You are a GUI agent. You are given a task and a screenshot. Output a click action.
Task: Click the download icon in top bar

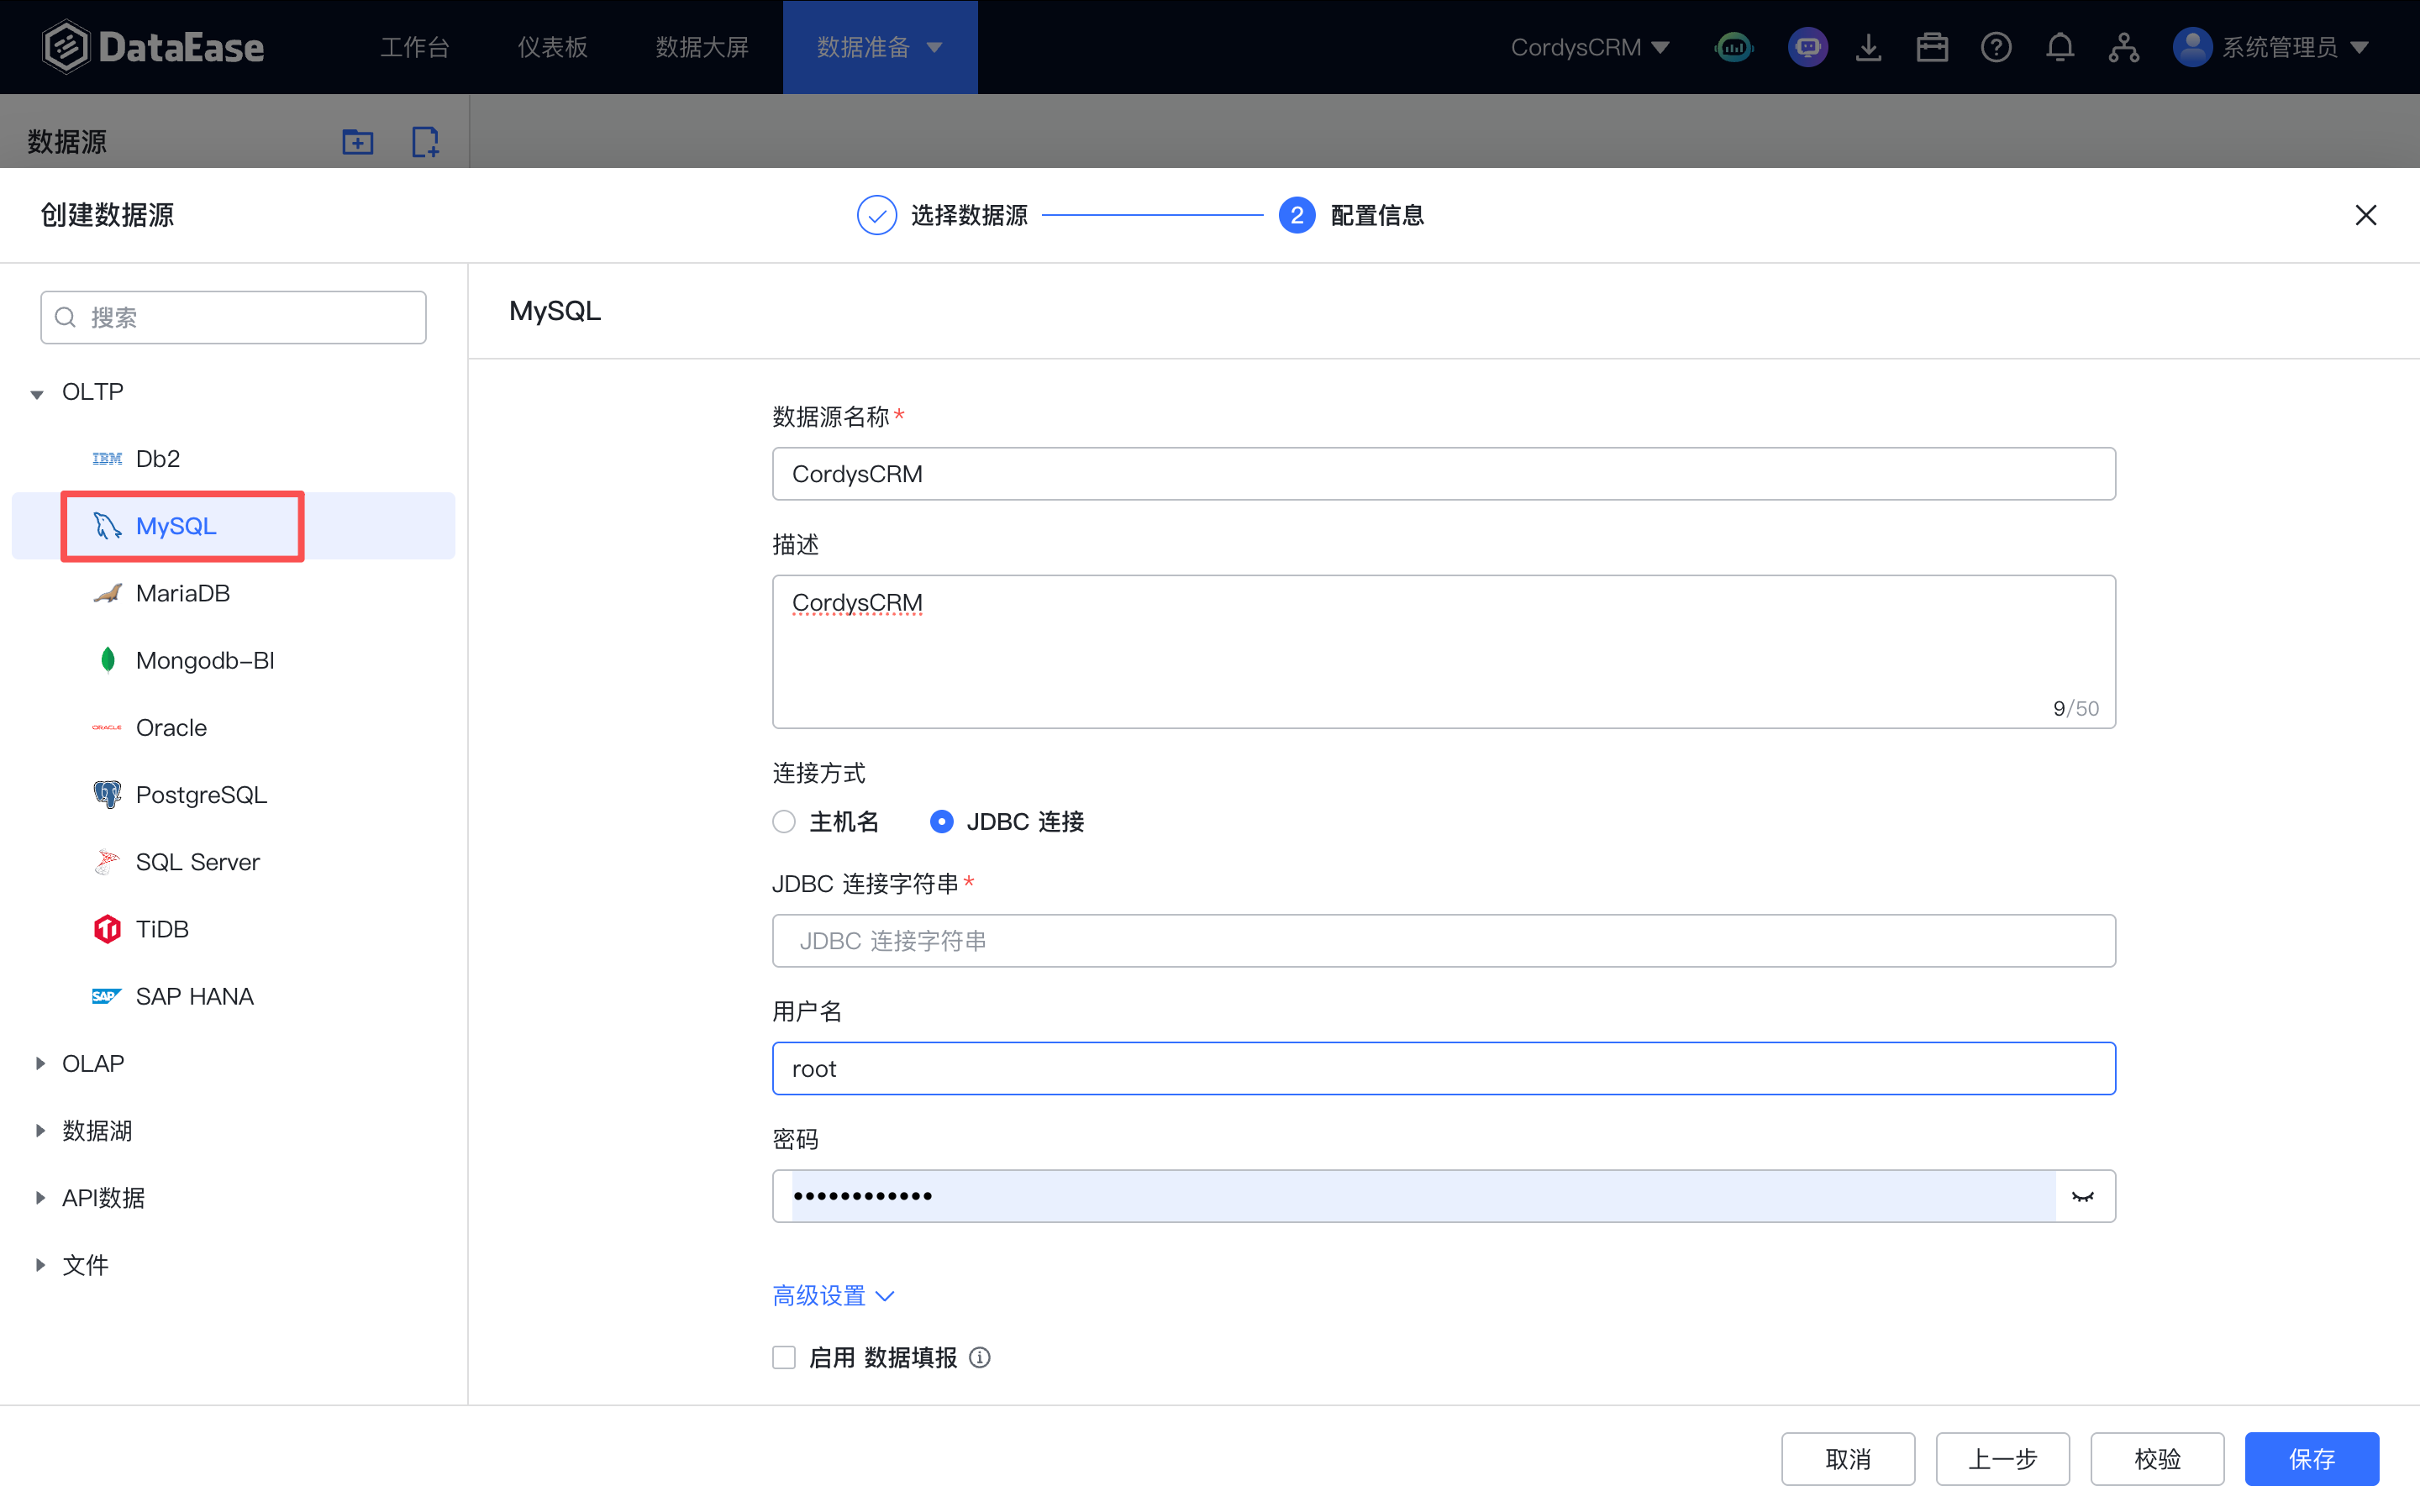click(x=1868, y=47)
